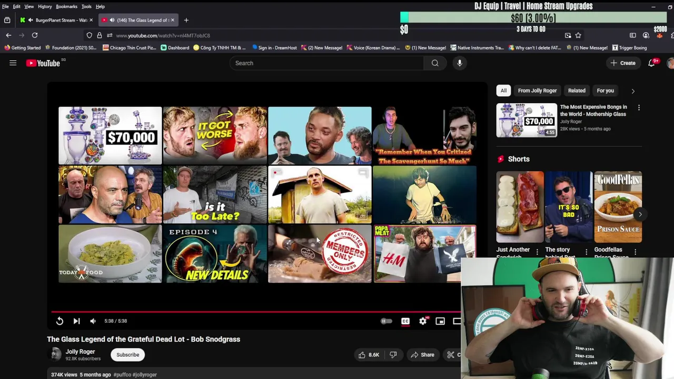This screenshot has width=674, height=379.
Task: Open Most Expensive Bongs sidebar thumbnail
Action: [527, 120]
